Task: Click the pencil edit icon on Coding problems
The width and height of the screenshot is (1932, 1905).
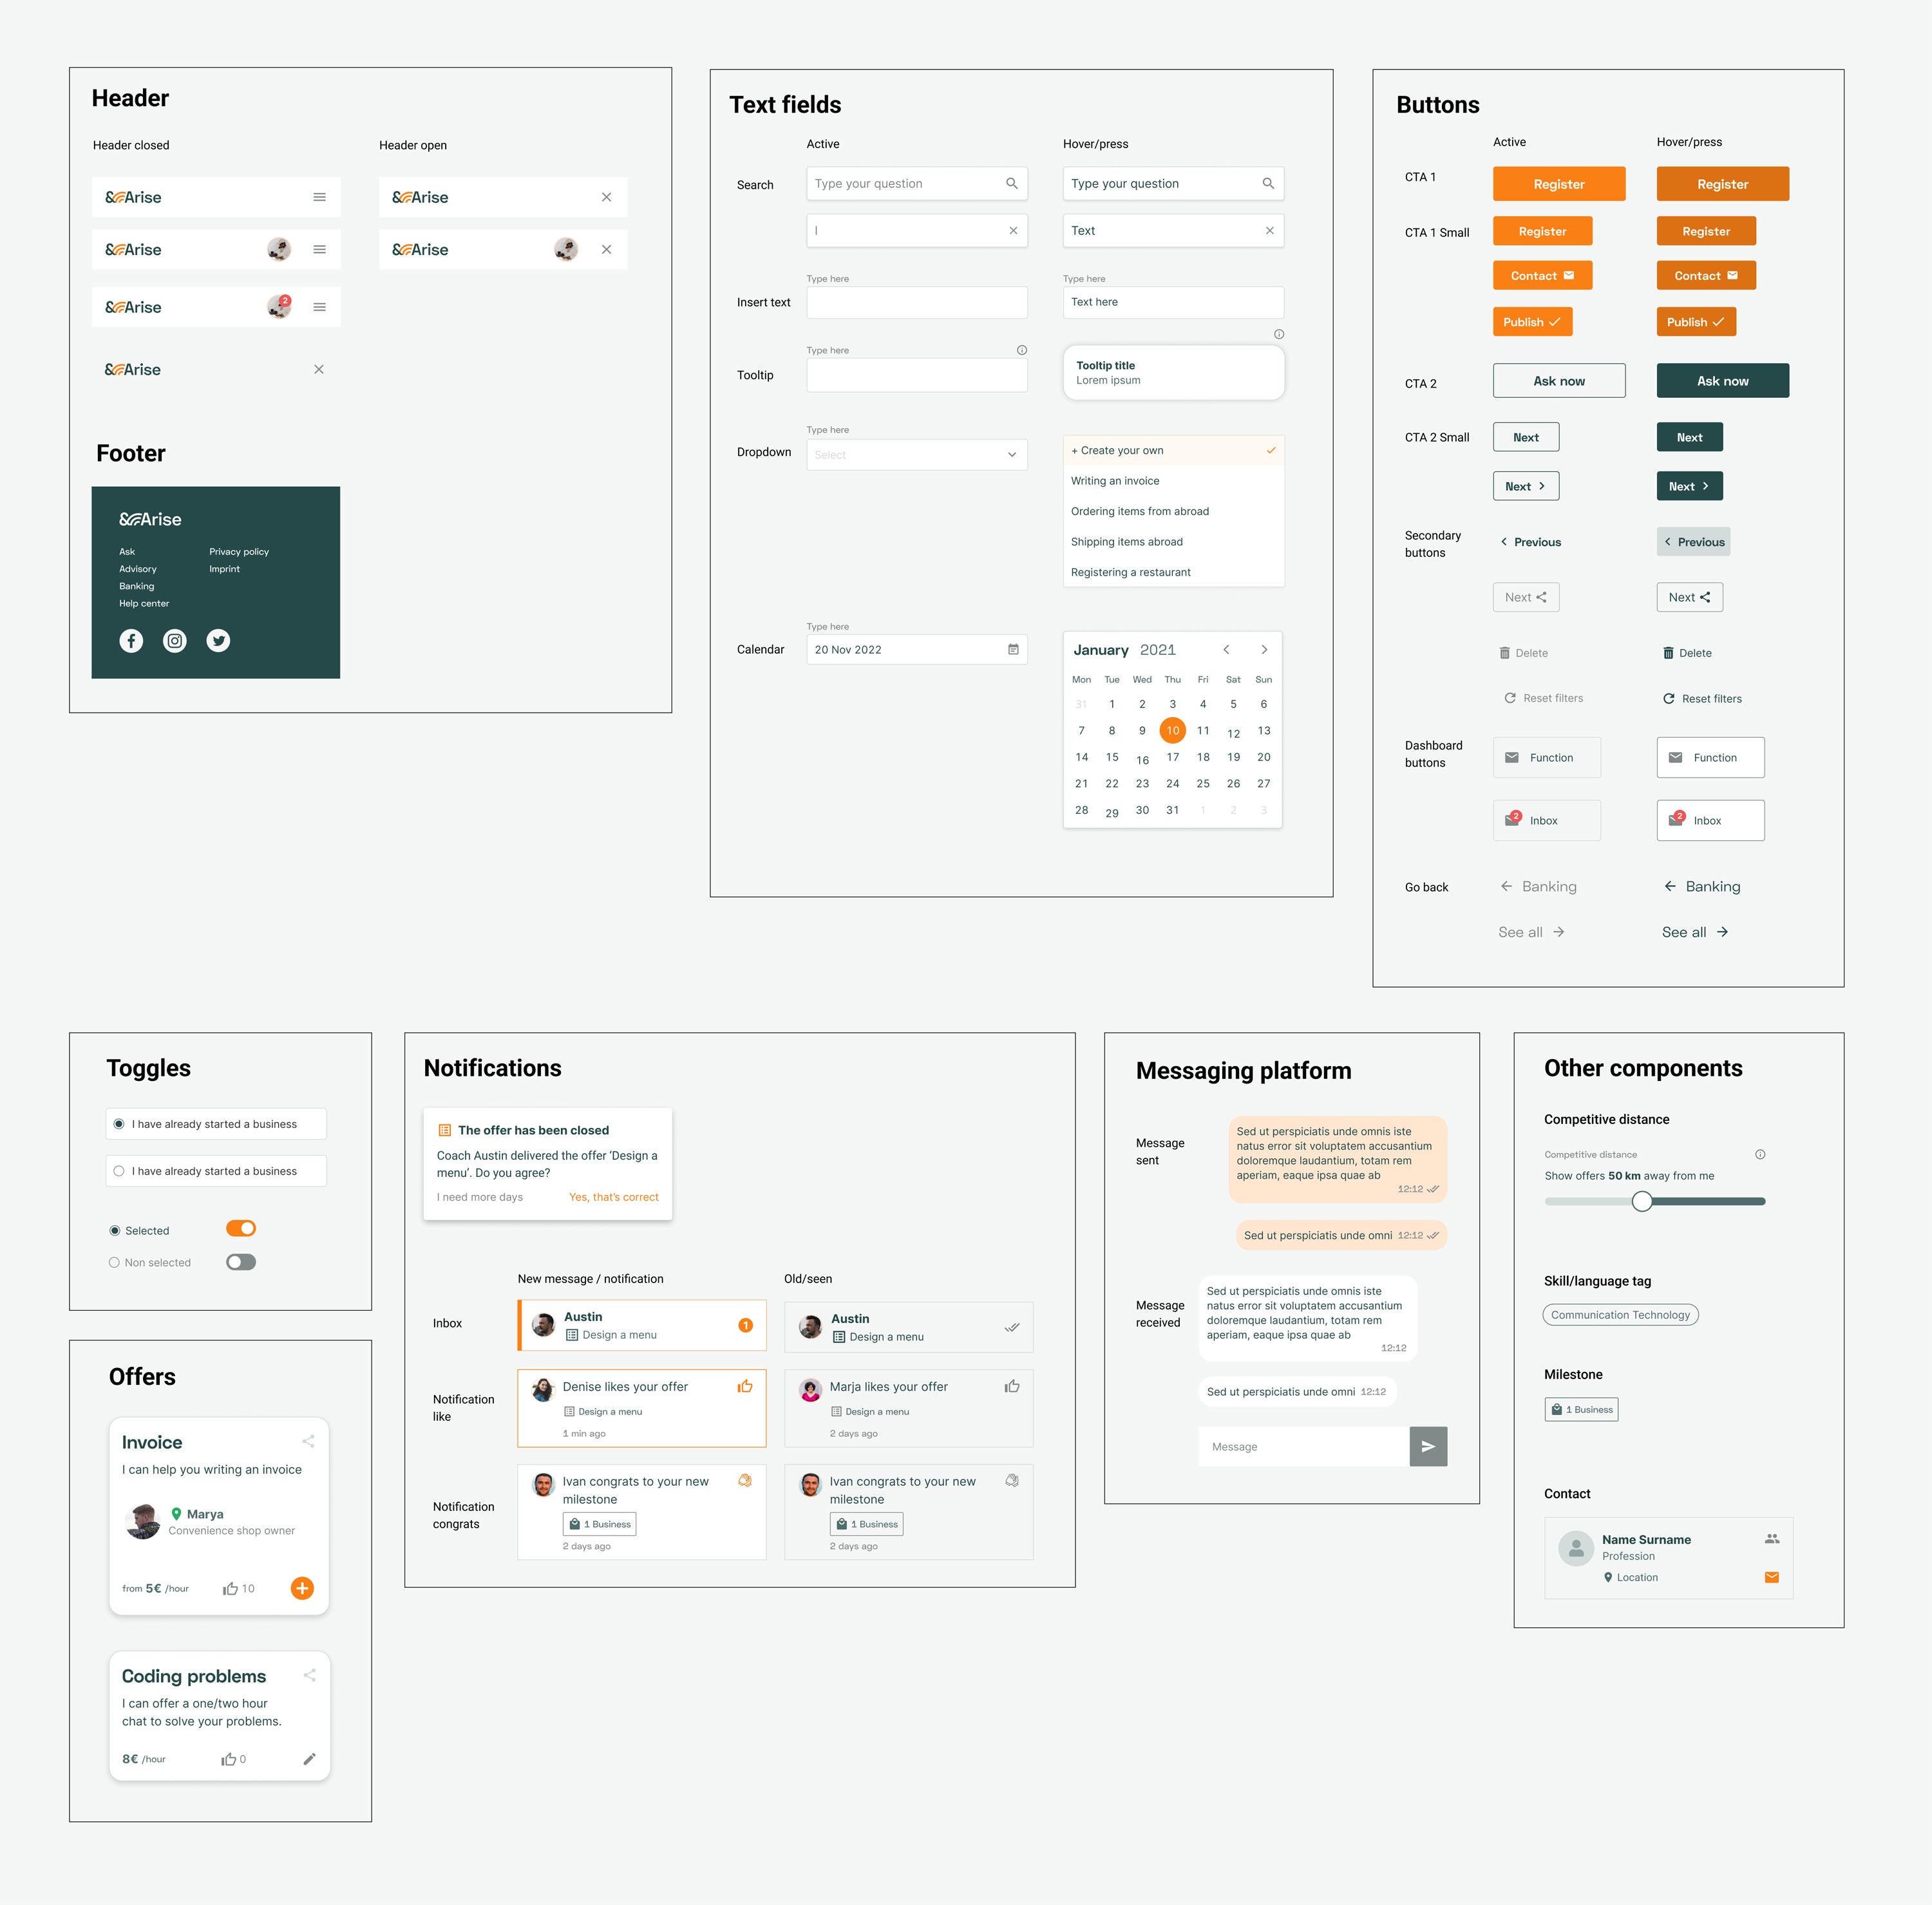Action: tap(309, 1759)
